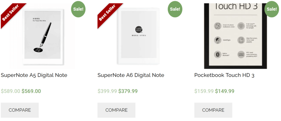Open SuperNote A5 Digital Note title link
Viewport: 281px width, 121px height.
click(x=34, y=75)
